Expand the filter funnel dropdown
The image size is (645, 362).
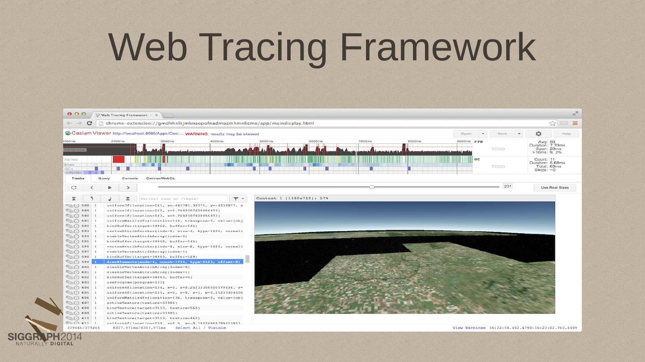point(238,199)
